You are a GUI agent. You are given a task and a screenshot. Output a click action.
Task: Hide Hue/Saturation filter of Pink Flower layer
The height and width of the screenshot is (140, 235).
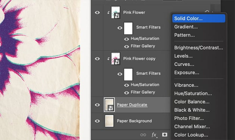[126, 39]
